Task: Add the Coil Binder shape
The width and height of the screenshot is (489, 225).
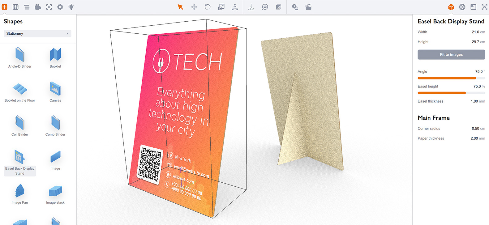Action: (x=20, y=125)
